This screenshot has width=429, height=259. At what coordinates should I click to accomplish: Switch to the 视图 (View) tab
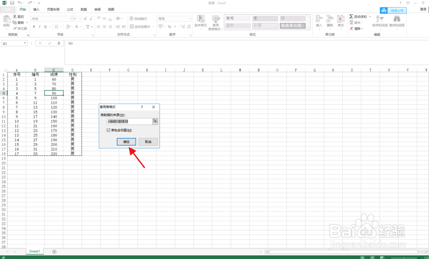111,9
